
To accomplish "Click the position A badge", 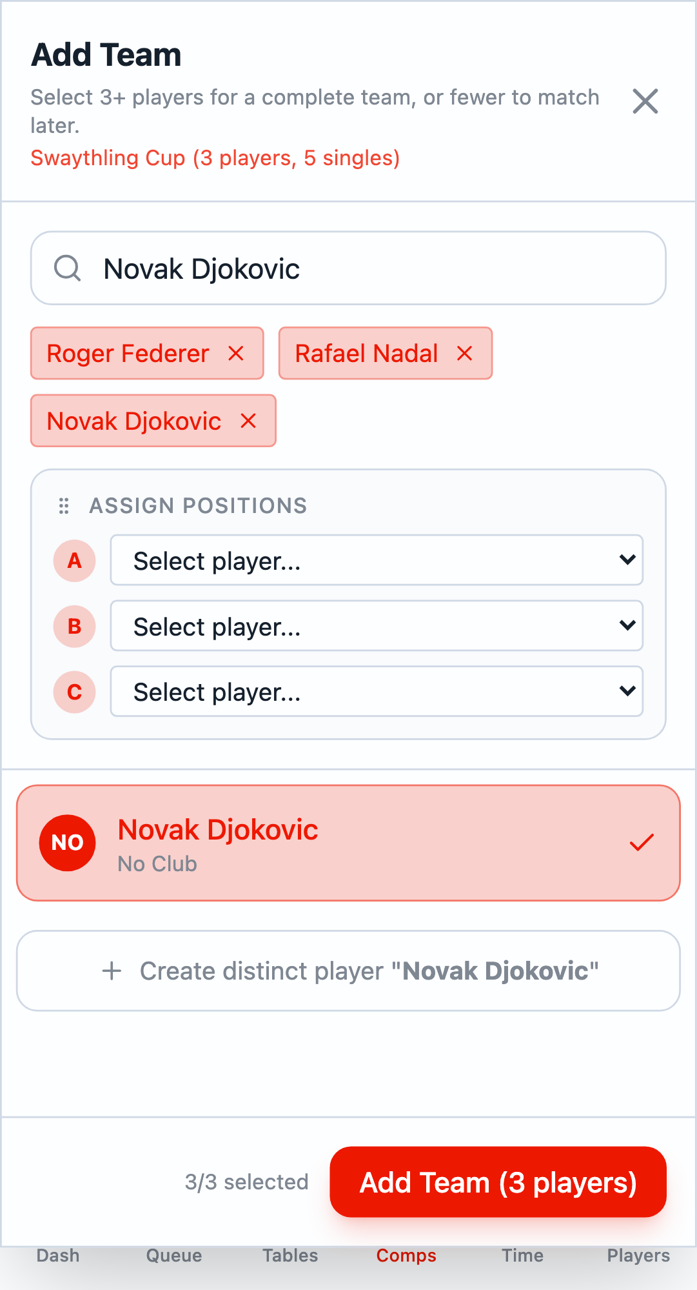I will pos(75,561).
